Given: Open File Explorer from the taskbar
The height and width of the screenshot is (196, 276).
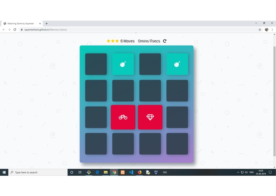Looking at the screenshot, I should tap(106, 172).
